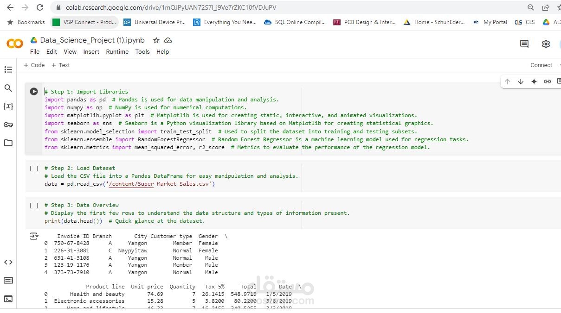Click the address bar URL
The width and height of the screenshot is (561, 313).
(x=171, y=7)
